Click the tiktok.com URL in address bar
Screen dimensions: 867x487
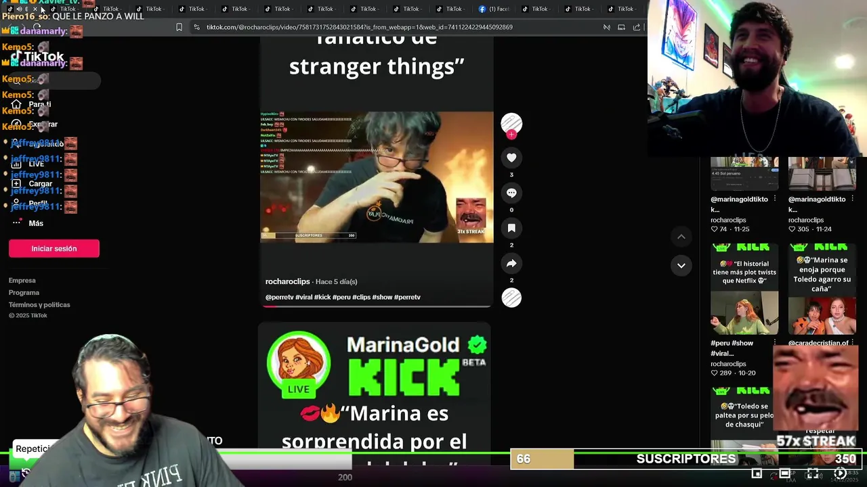(x=359, y=27)
